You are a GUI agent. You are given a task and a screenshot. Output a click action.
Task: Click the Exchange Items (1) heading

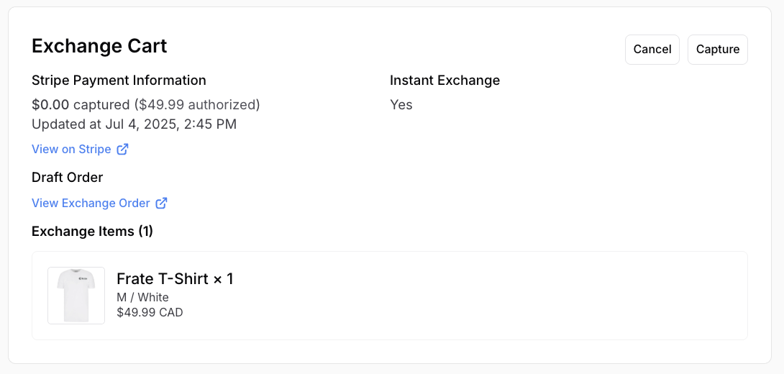click(92, 232)
